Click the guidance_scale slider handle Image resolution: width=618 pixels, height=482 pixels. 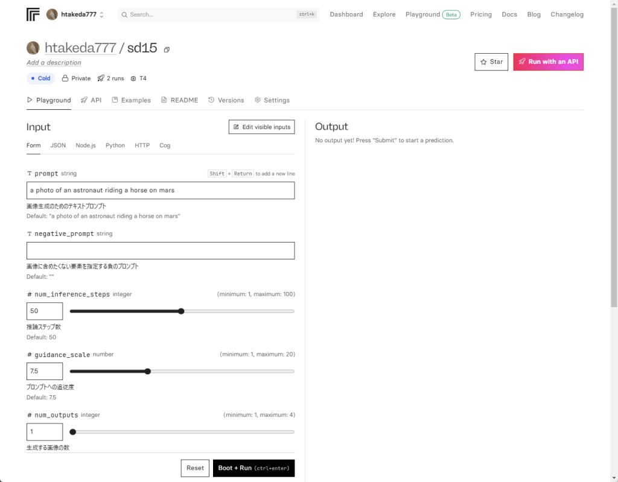[148, 372]
